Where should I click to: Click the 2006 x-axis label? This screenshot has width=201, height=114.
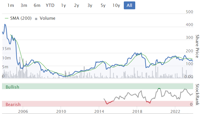coord(23,111)
